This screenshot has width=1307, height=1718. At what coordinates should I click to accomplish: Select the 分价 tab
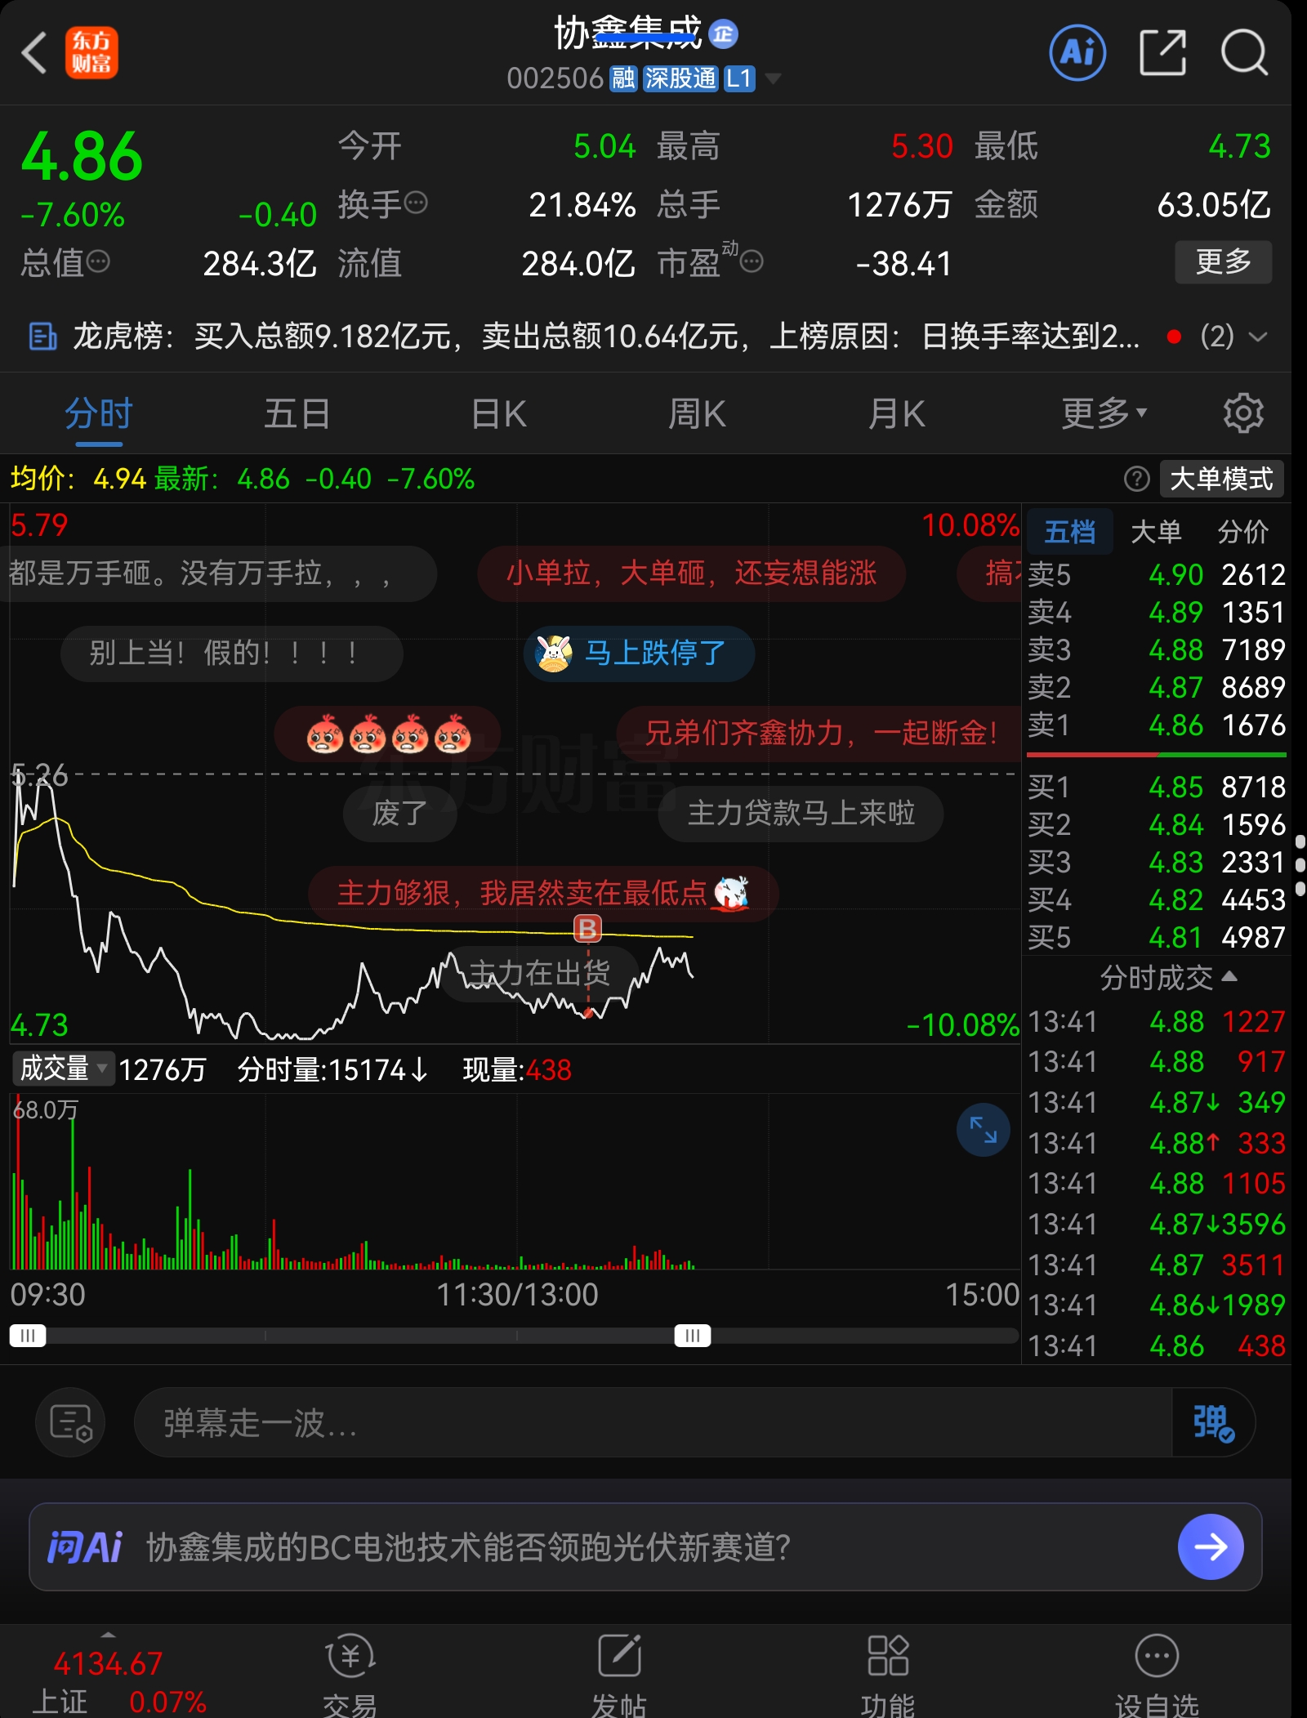pos(1242,532)
